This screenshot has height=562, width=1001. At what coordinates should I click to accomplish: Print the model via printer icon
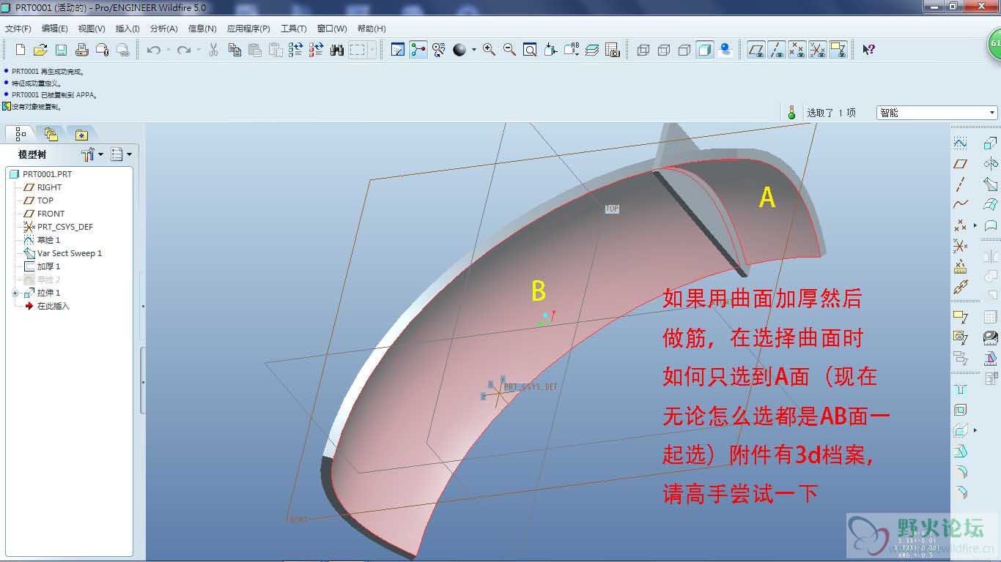(82, 50)
